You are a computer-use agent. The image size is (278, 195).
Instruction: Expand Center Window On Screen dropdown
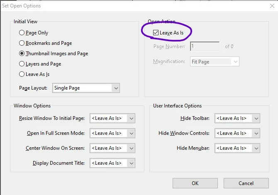(112, 148)
